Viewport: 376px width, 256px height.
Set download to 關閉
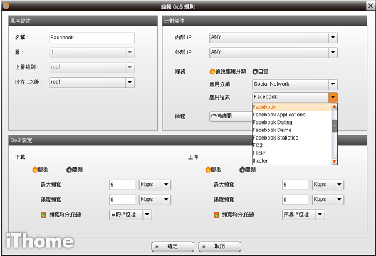[x=70, y=169]
